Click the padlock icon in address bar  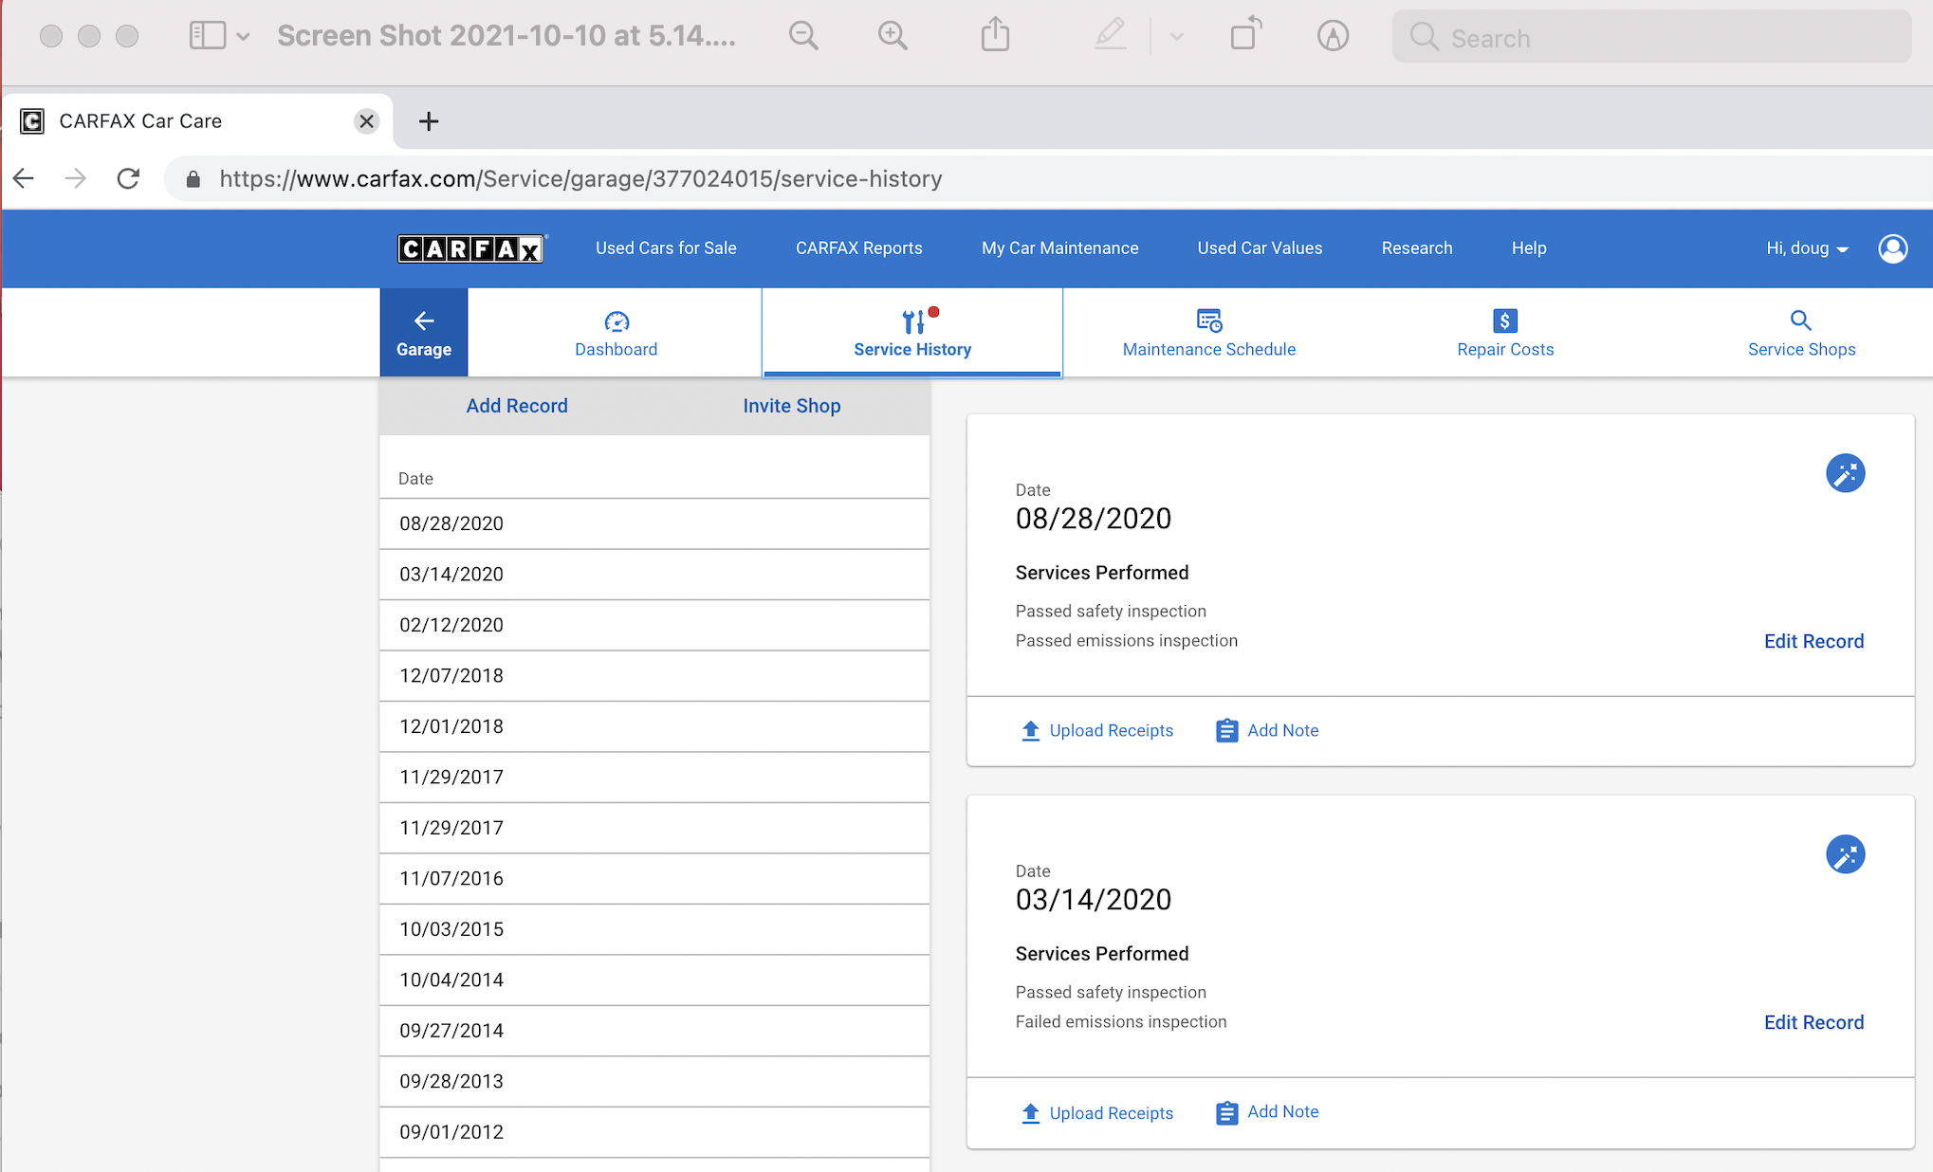(x=193, y=179)
